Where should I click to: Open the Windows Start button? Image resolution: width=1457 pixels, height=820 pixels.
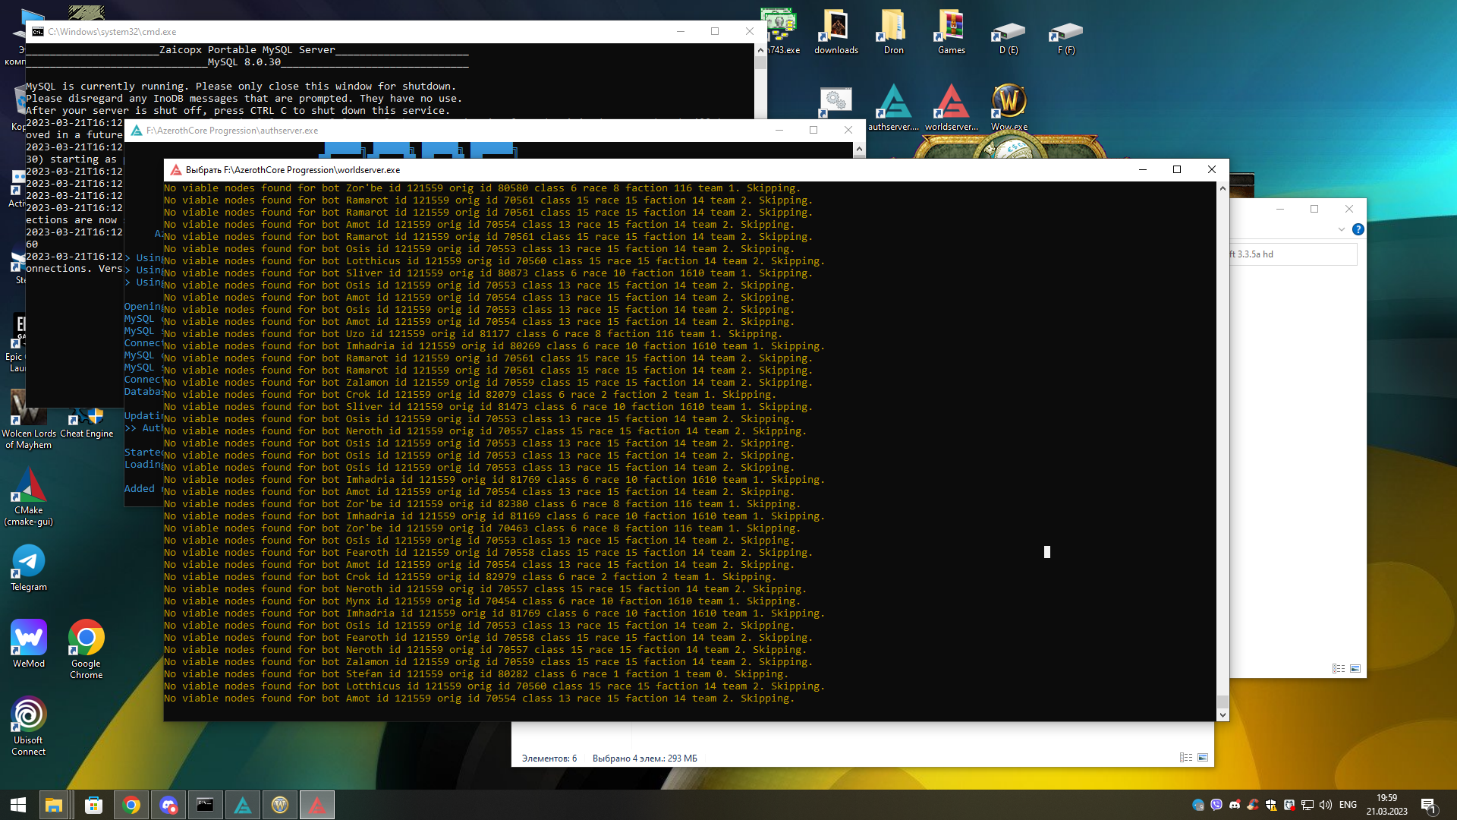[x=18, y=805]
